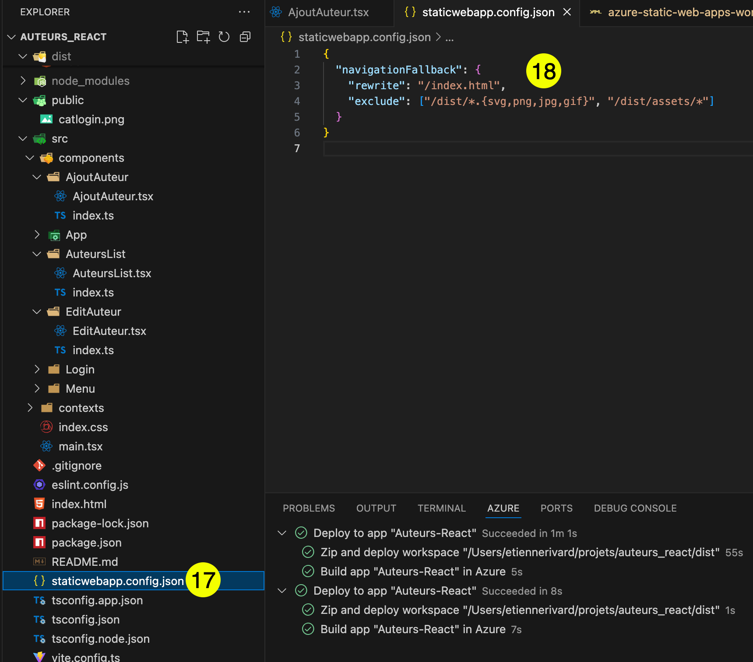Image resolution: width=753 pixels, height=662 pixels.
Task: Click the Markdown icon next to README.md
Action: 39,561
